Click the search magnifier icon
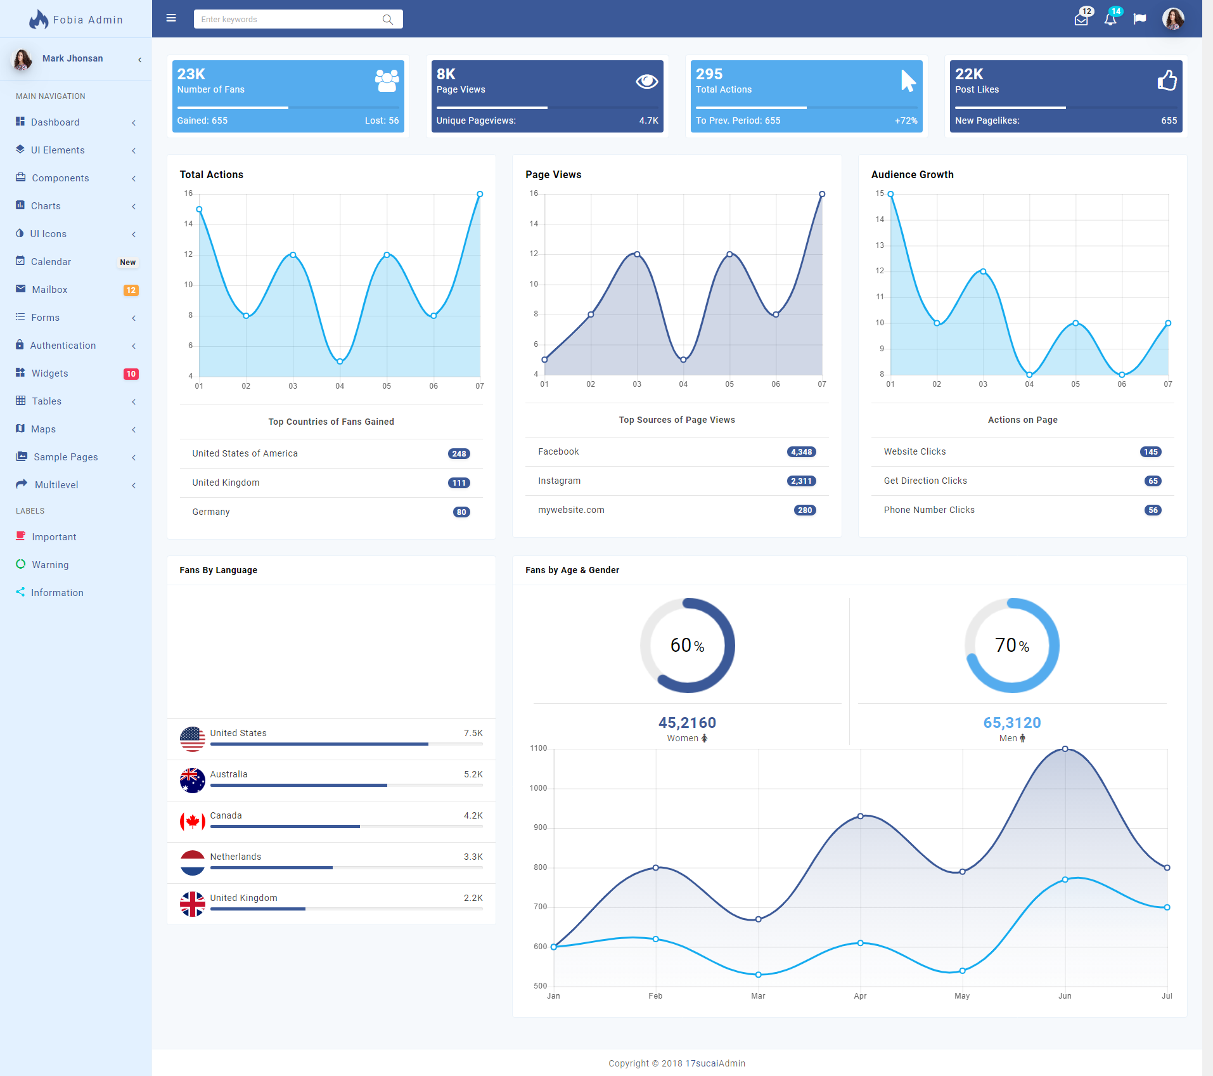1213x1076 pixels. 388,20
